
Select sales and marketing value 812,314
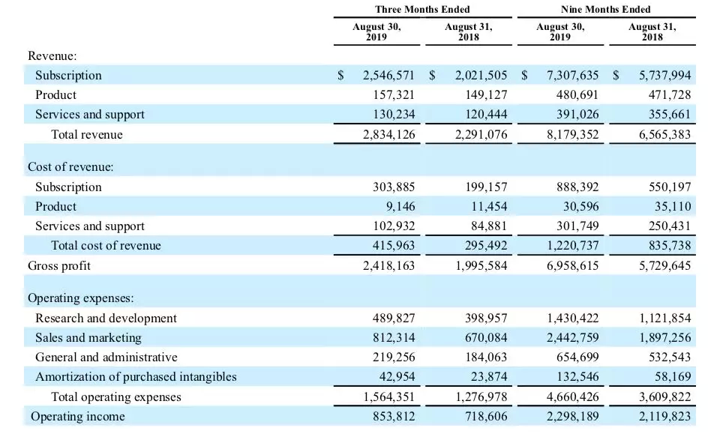coord(394,338)
